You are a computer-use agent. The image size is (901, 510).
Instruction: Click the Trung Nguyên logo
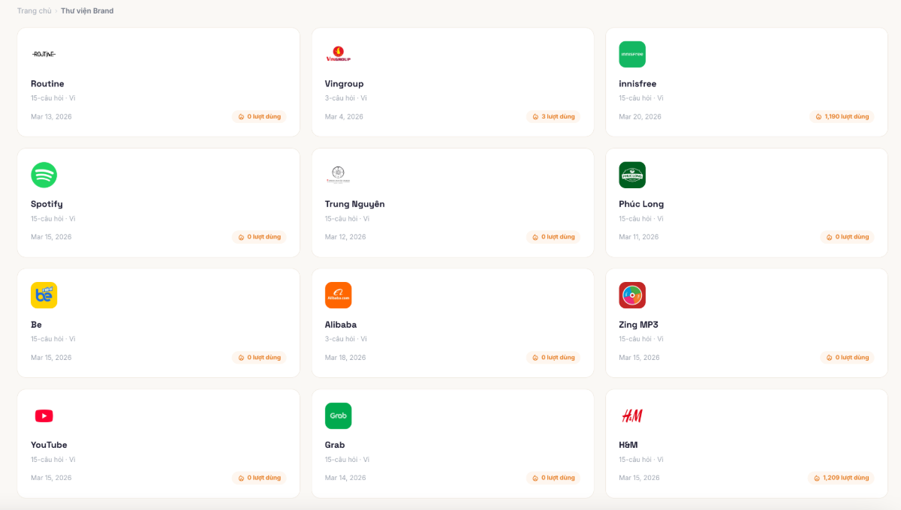click(x=338, y=175)
